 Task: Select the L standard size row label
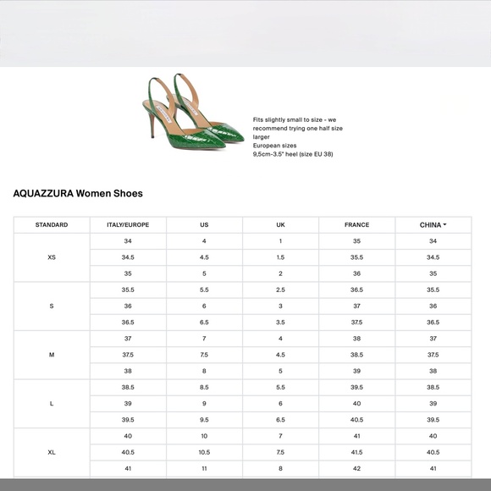[x=52, y=404]
